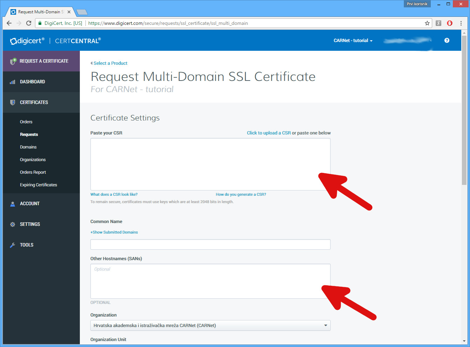
Task: Click the 'Click to upload a CSR' link
Action: [x=269, y=133]
